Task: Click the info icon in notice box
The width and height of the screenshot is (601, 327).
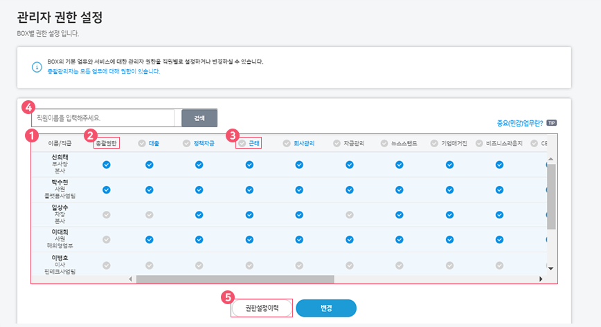Action: pyautogui.click(x=37, y=66)
